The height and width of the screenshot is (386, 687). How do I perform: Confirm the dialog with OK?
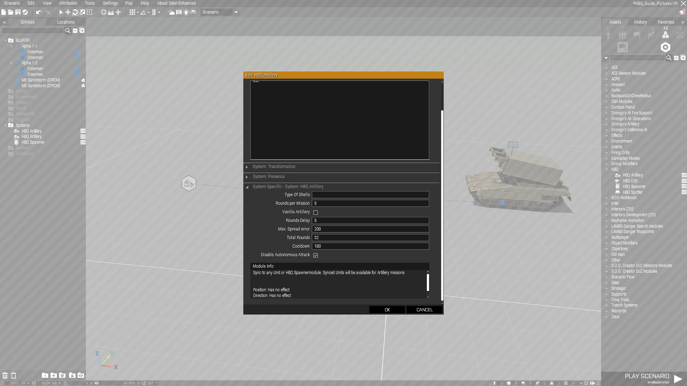pos(387,310)
